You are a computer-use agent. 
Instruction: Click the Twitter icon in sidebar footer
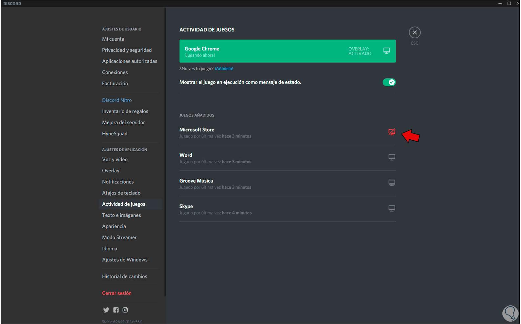[106, 310]
